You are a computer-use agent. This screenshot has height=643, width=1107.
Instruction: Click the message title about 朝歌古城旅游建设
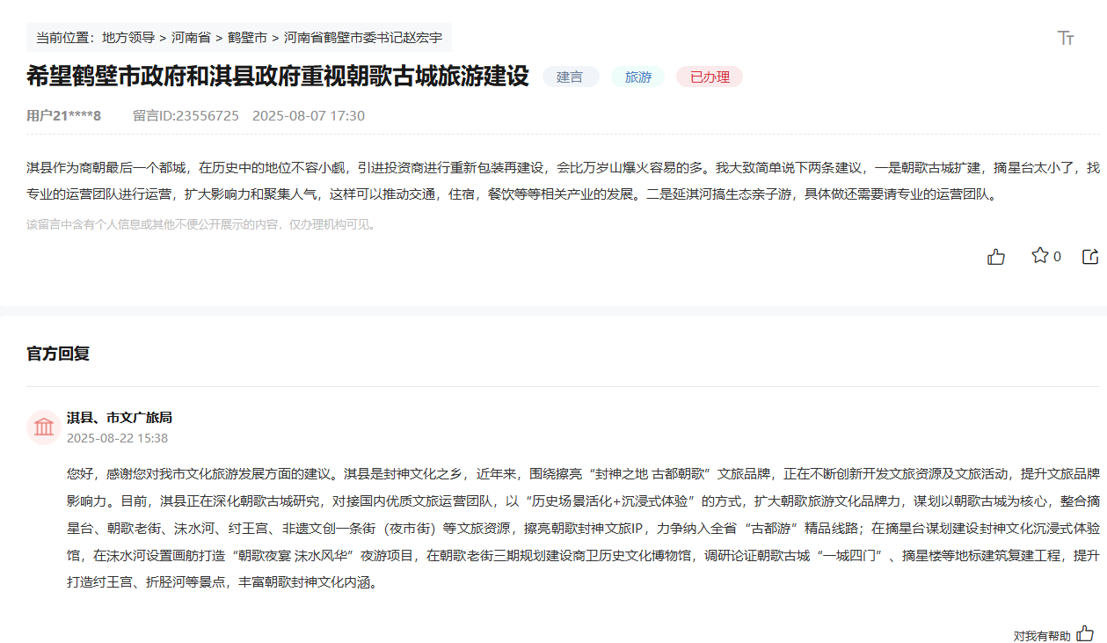276,77
